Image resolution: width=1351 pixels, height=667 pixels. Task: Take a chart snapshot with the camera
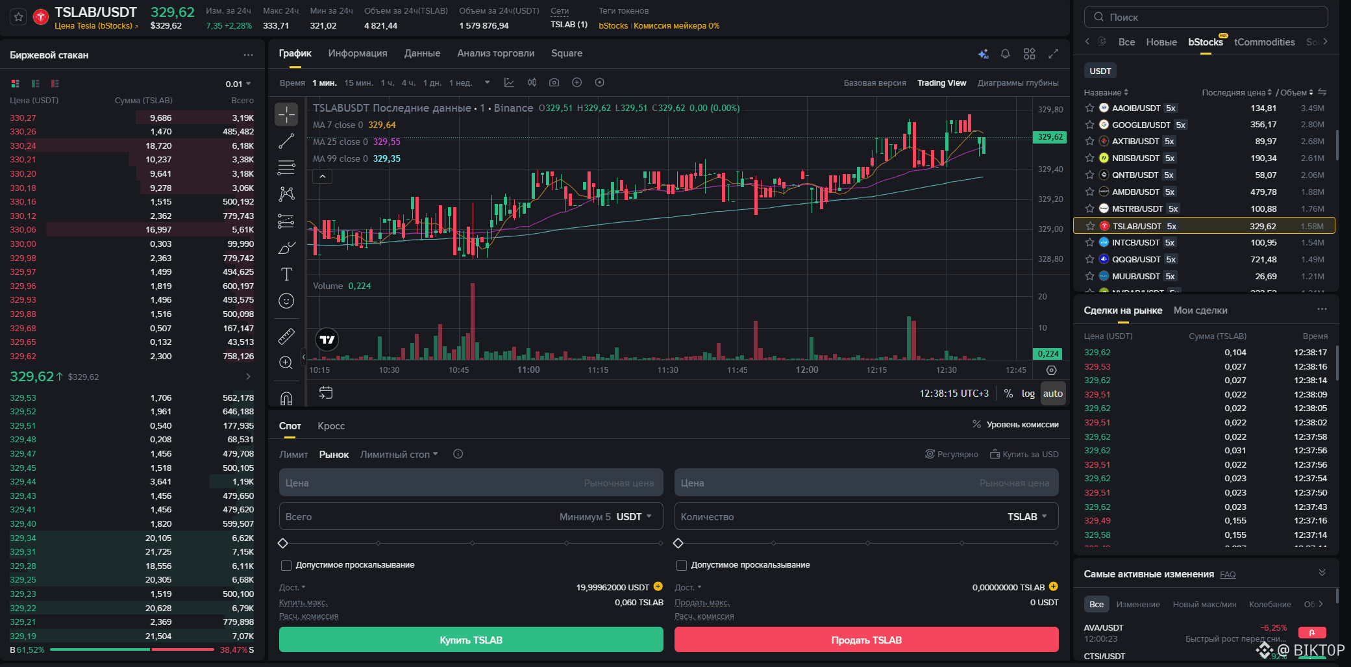click(554, 82)
